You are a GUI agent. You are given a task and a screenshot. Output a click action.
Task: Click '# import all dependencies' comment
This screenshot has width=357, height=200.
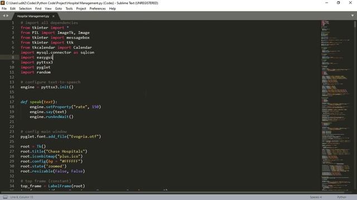click(x=49, y=23)
